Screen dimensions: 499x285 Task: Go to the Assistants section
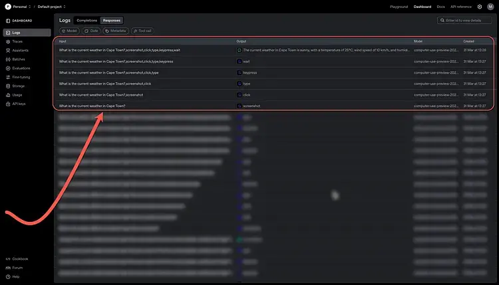coord(21,50)
